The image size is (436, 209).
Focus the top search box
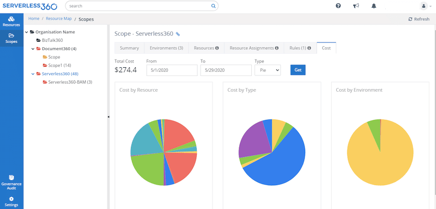(142, 6)
